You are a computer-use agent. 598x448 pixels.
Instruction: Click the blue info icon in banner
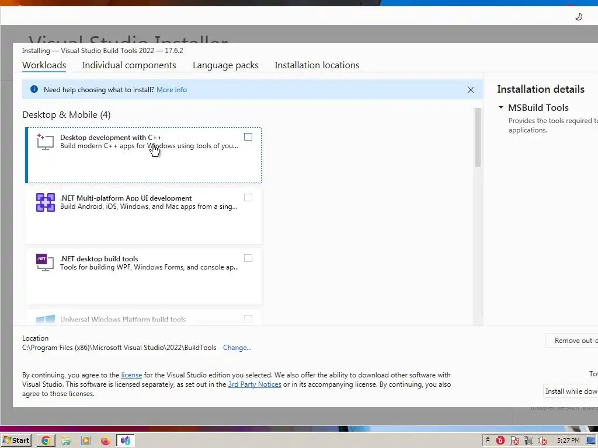(x=34, y=89)
